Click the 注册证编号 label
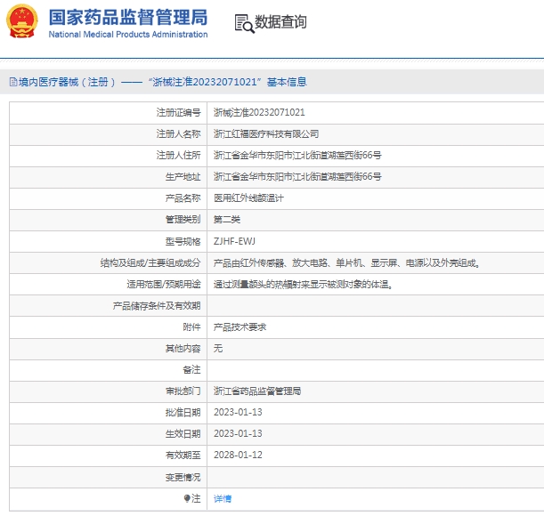The width and height of the screenshot is (544, 516). point(178,112)
